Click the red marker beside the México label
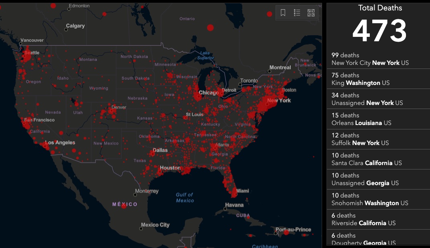430x248 pixels. pos(124,206)
